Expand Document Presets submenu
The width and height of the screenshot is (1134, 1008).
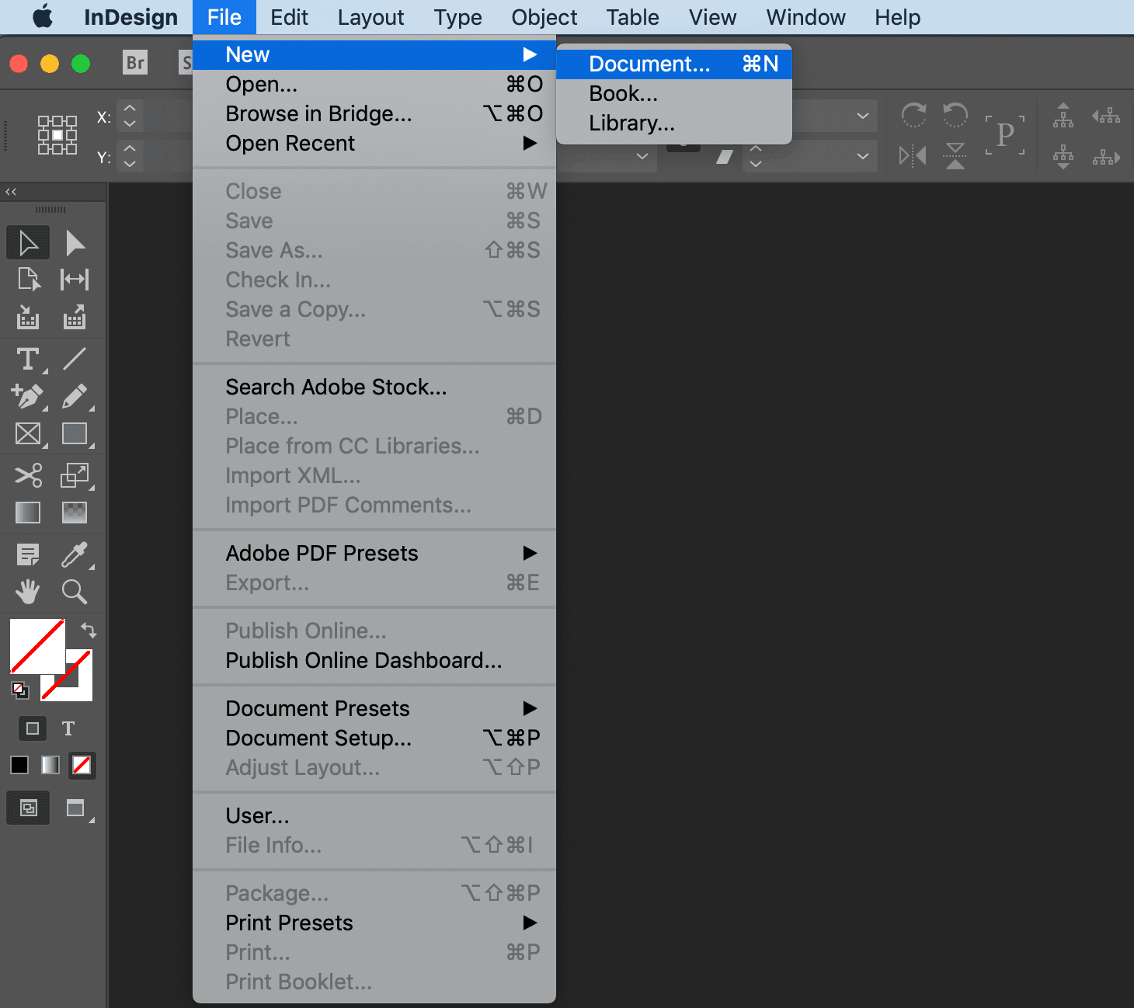click(374, 708)
